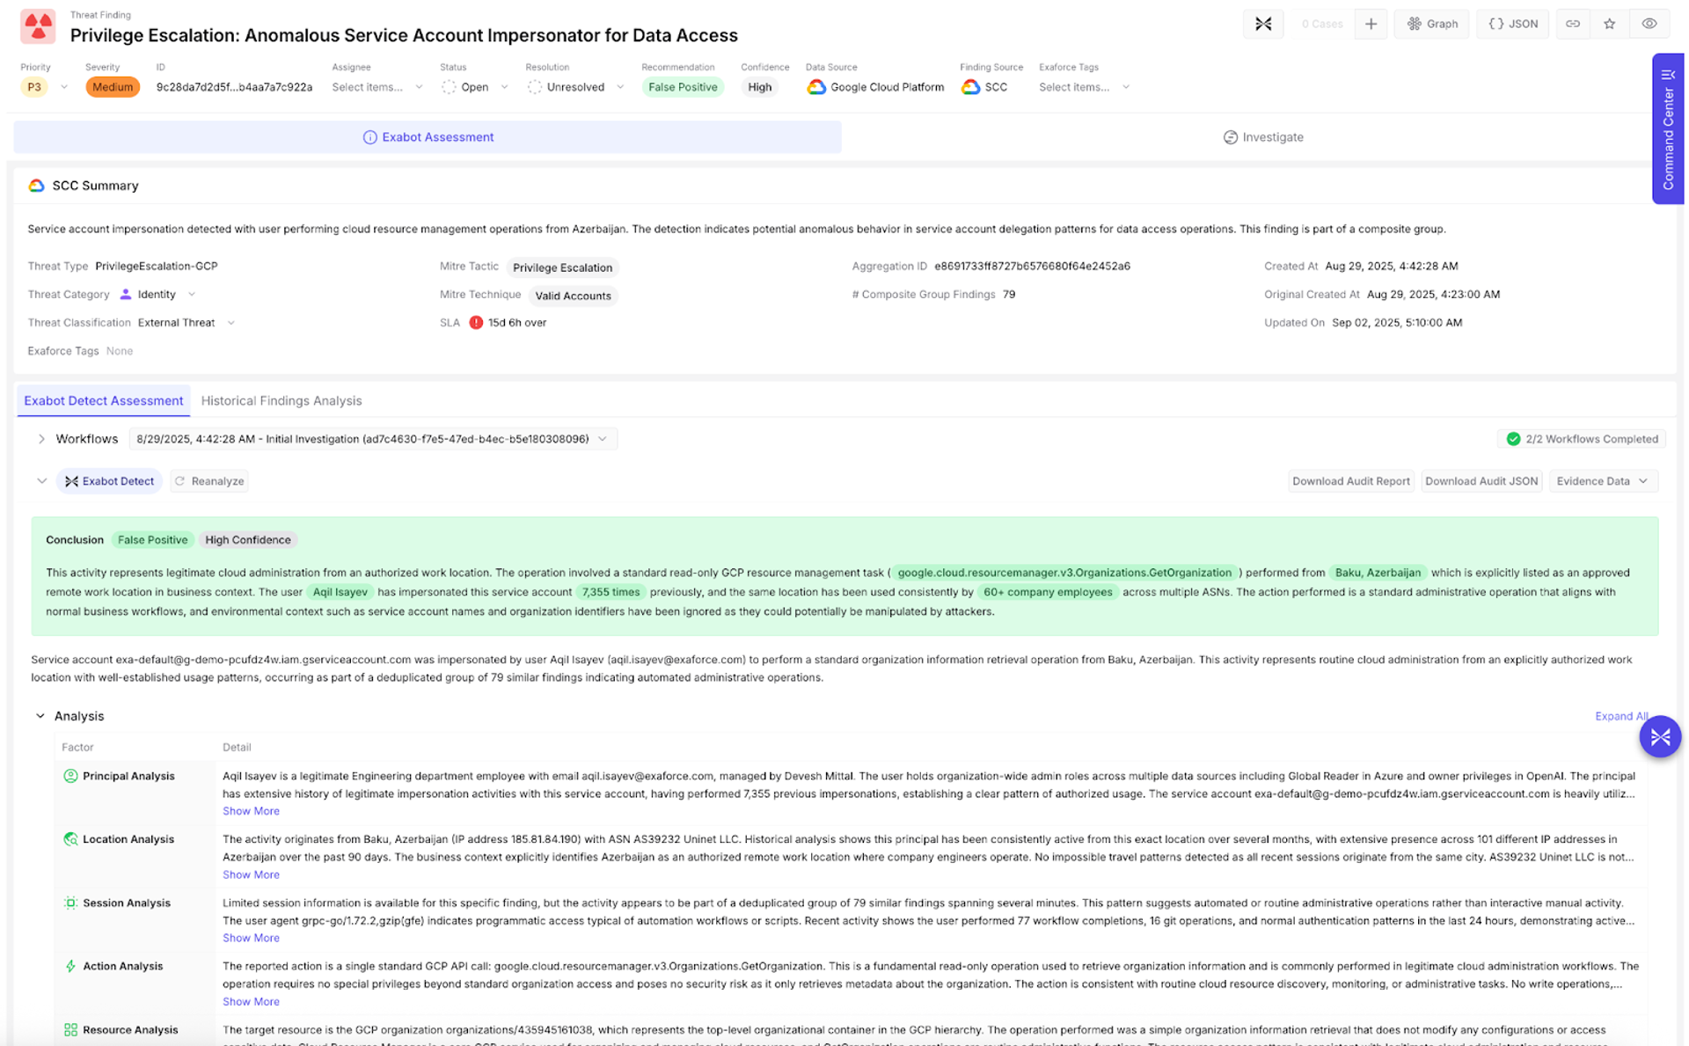
Task: Copy link using chain icon
Action: (x=1573, y=24)
